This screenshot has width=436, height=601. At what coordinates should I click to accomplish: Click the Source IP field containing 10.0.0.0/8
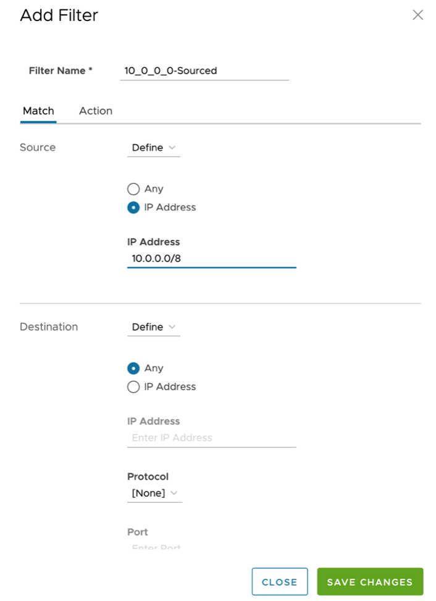pyautogui.click(x=211, y=258)
